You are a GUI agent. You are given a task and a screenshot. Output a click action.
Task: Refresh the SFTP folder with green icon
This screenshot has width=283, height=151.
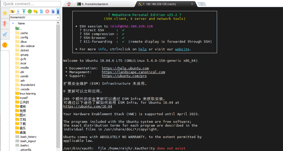[x=29, y=11]
